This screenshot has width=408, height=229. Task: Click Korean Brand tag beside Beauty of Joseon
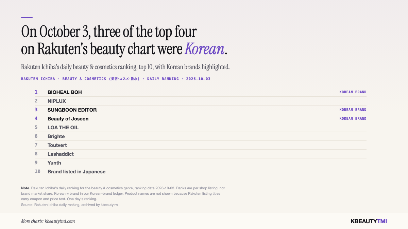click(x=353, y=119)
